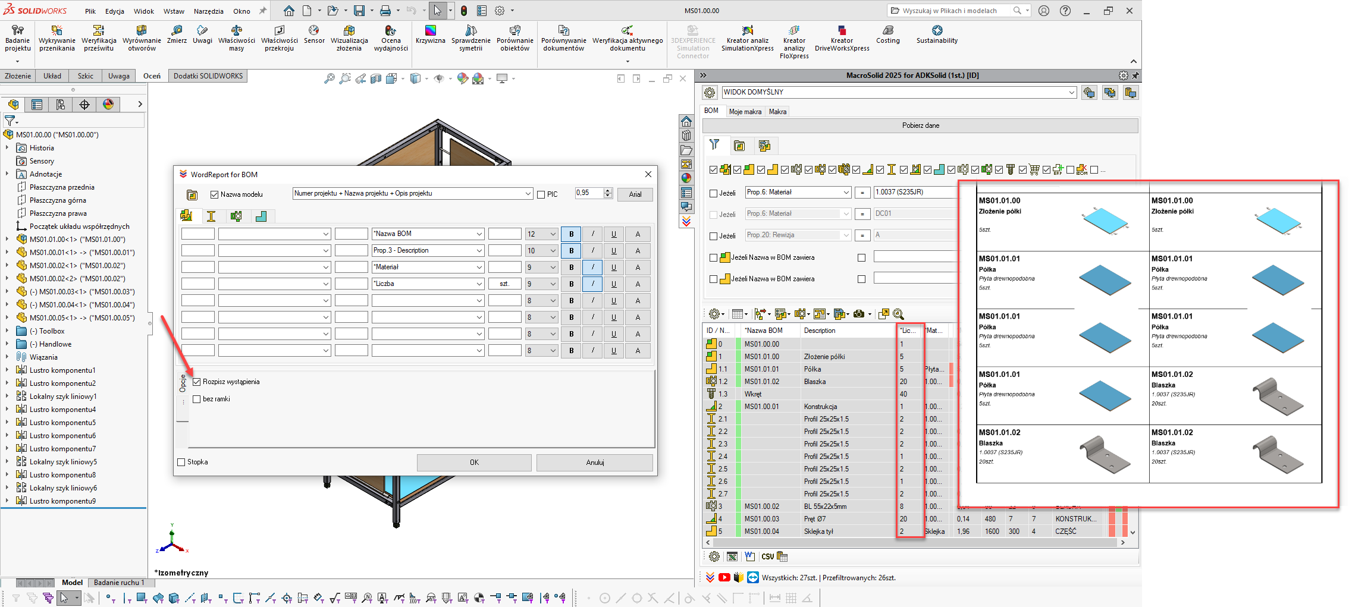Click the font color A button in first row

click(638, 234)
